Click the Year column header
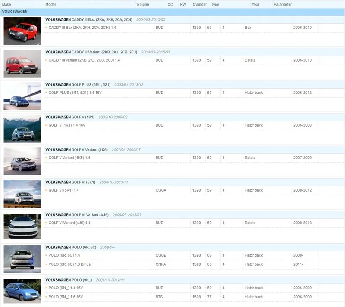Screen dimensions: 345x307 tap(255, 4)
